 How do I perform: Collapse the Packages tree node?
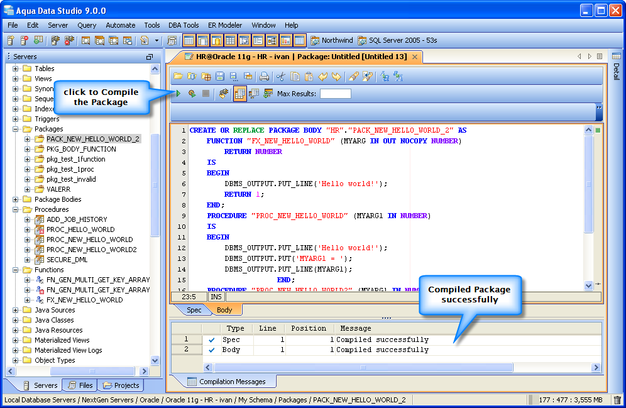pos(16,129)
